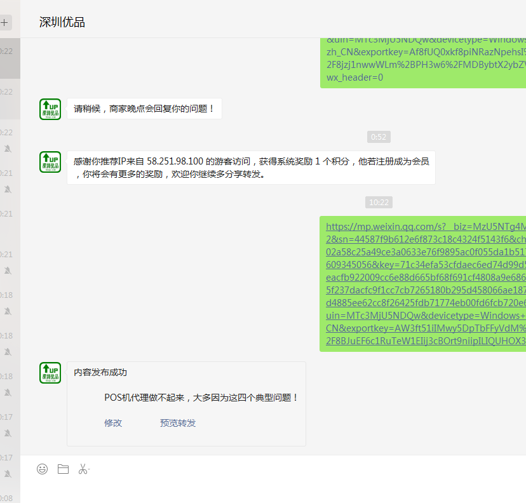Click the bottommost muted bell icon in the chat list
This screenshot has height=503, width=526.
8,473
